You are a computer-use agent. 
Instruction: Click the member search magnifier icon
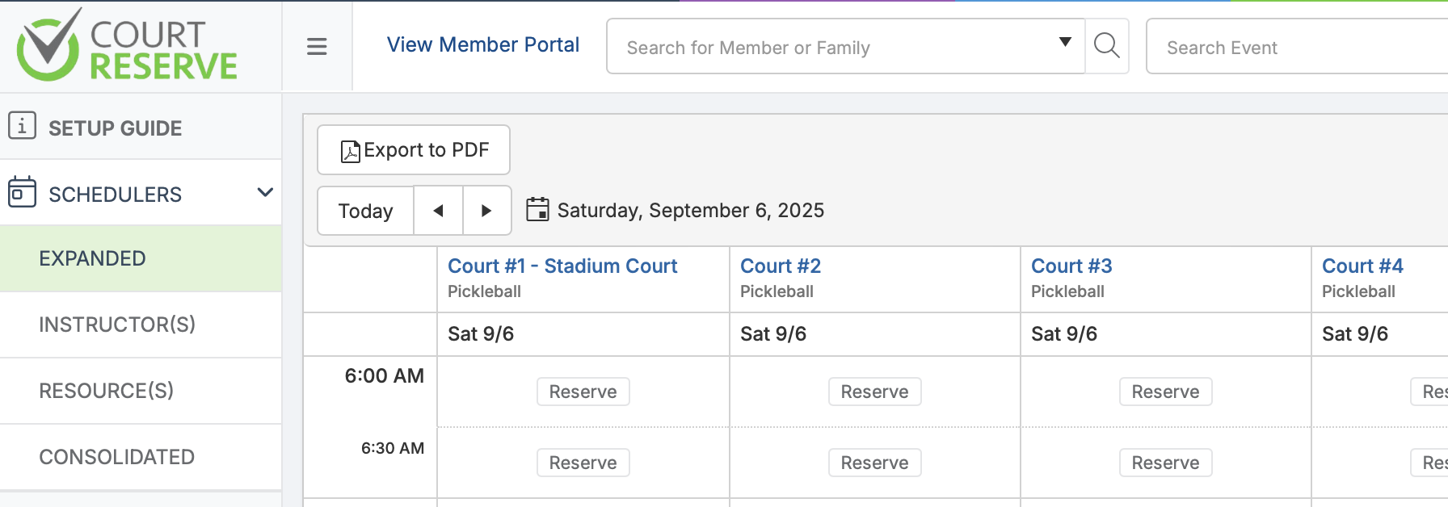(1106, 46)
